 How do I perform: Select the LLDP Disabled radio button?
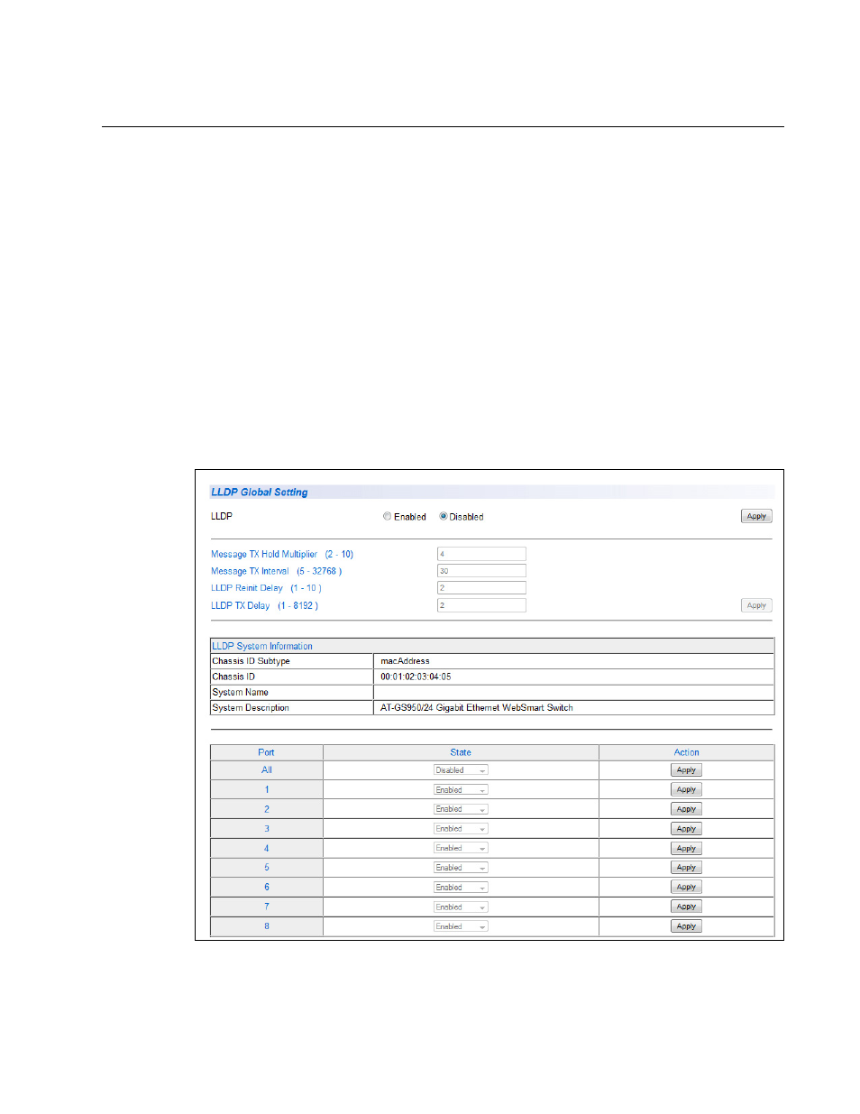tap(444, 517)
